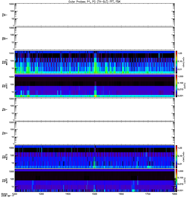
Task: Click the thb fbk scm1 color scale bar
Action: (x=176, y=86)
